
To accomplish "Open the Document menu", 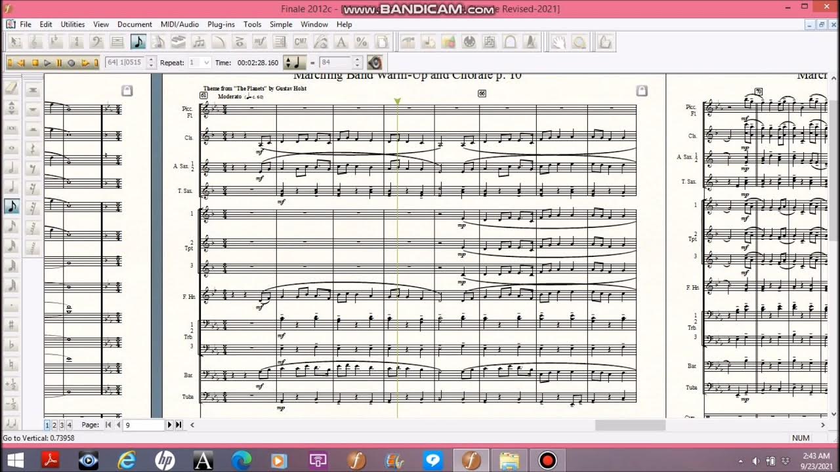I will click(135, 24).
